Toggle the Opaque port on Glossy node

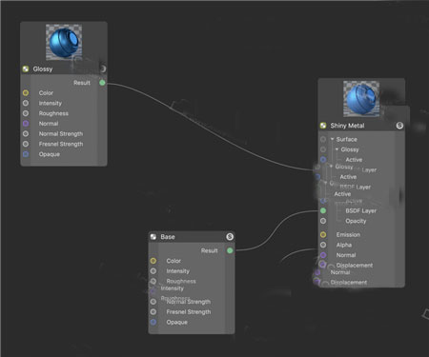coord(26,154)
